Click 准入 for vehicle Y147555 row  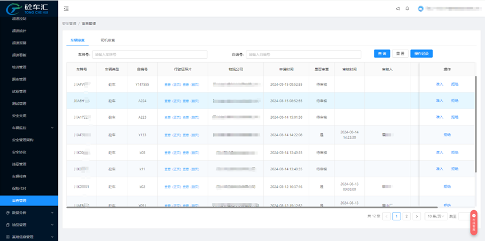[440, 84]
